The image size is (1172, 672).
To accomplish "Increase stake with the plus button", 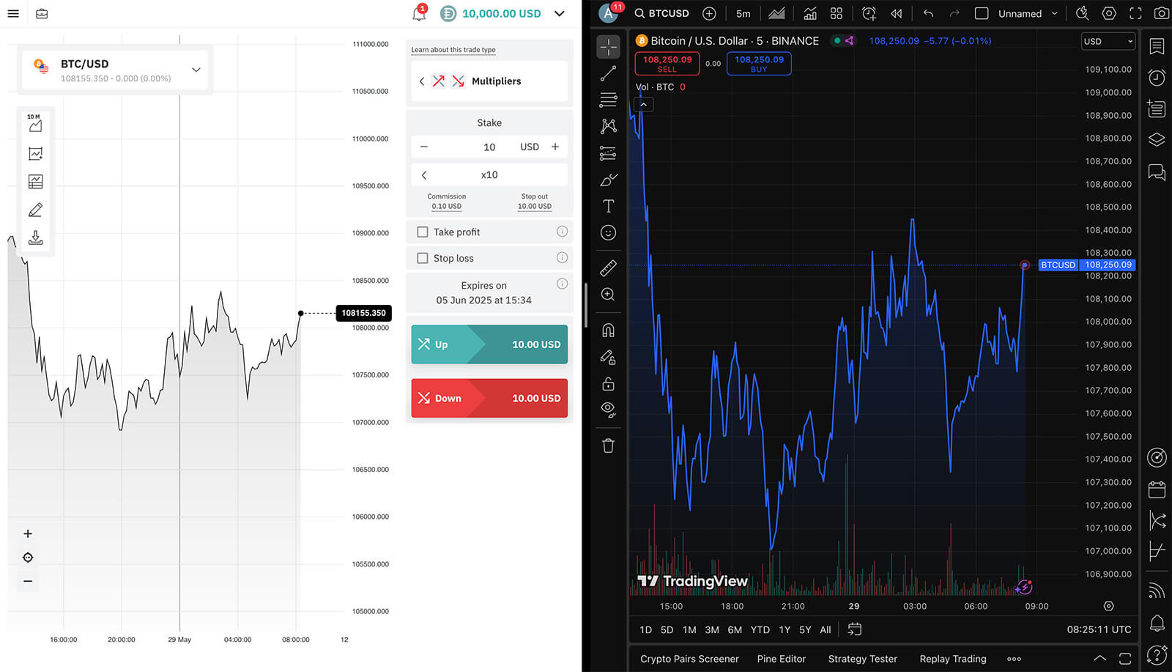I will point(555,147).
